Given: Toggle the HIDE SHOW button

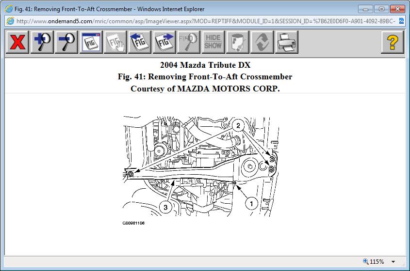Looking at the screenshot, I should (x=213, y=42).
